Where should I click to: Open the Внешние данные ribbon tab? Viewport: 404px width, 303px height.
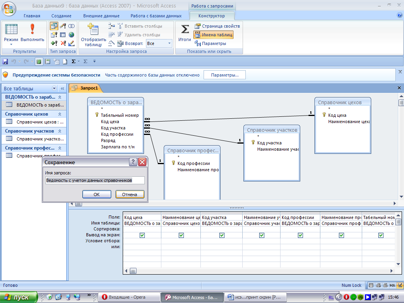tap(101, 16)
